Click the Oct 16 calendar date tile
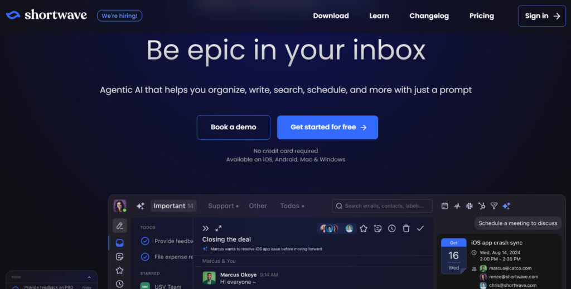571x289 pixels. click(453, 256)
